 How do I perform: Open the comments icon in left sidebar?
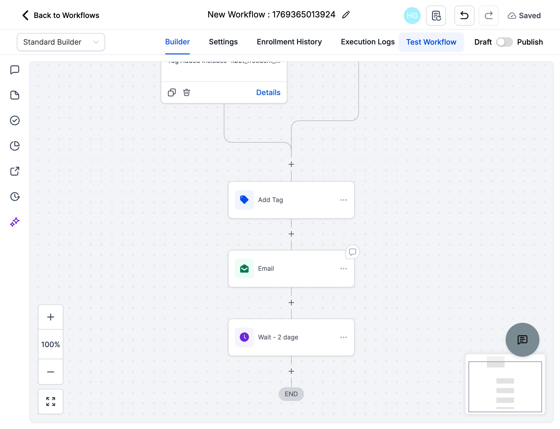[x=15, y=70]
